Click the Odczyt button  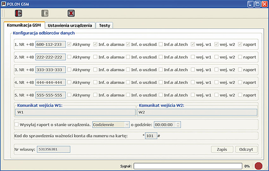(x=246, y=149)
